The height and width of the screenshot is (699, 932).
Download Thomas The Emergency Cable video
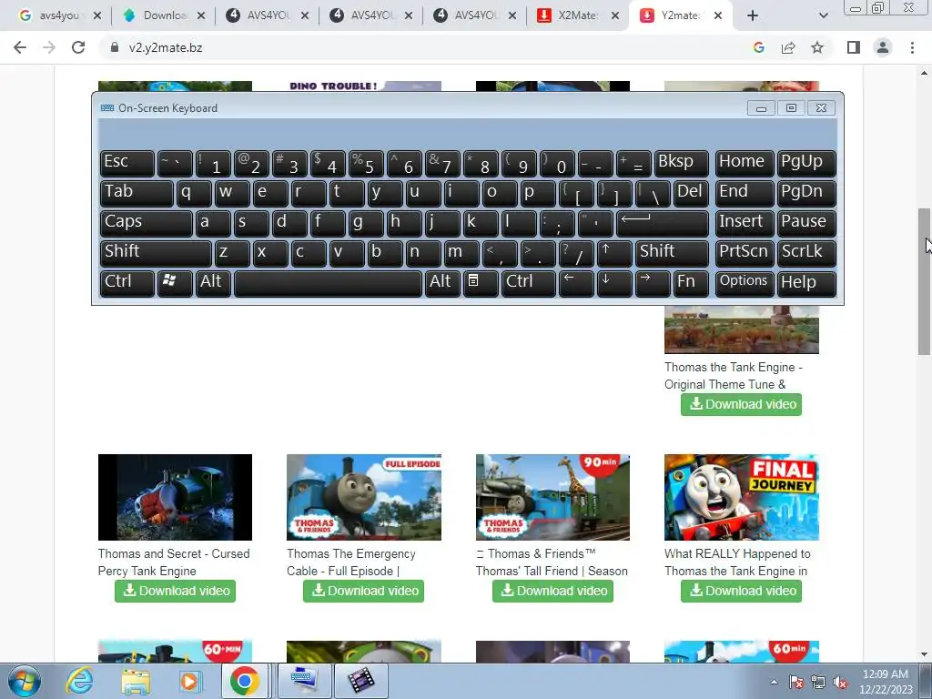[x=363, y=591]
